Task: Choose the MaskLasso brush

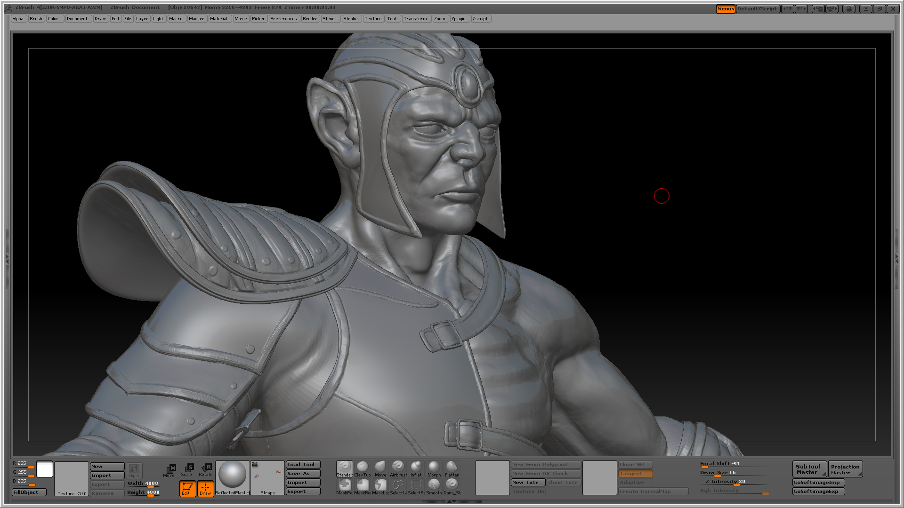Action: pyautogui.click(x=380, y=487)
